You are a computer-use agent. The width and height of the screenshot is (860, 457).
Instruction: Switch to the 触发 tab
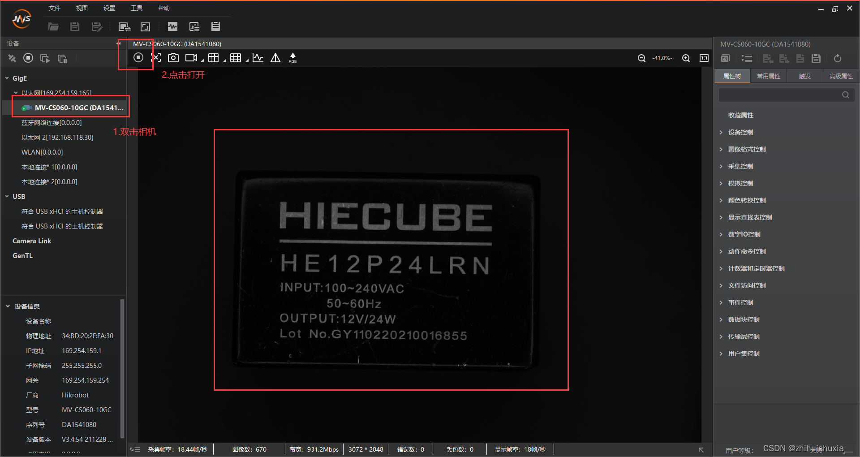tap(805, 76)
